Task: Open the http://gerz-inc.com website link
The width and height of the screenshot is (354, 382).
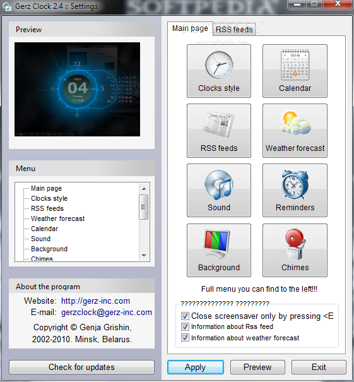Action: pyautogui.click(x=95, y=301)
